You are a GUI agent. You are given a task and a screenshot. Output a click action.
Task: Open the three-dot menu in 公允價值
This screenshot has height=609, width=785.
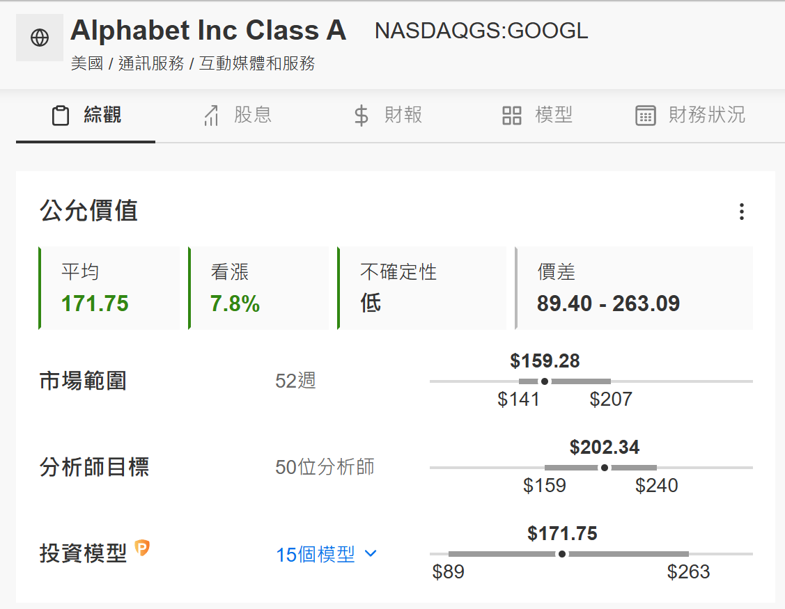(x=741, y=212)
